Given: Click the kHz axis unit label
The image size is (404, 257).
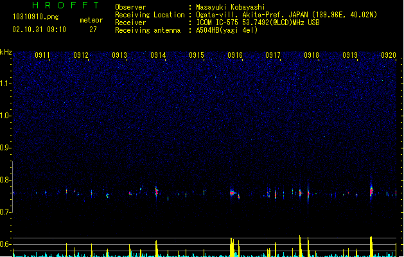Looking at the screenshot, I should (6, 52).
